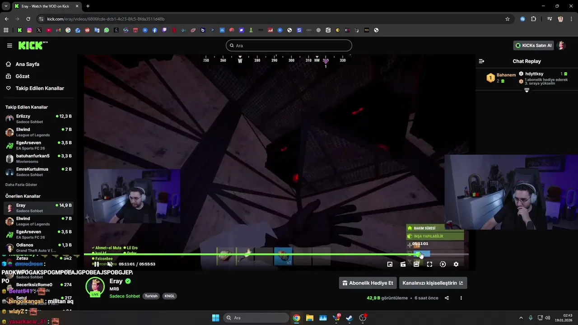Viewport: 578px width, 325px height.
Task: Open Chrome media controls
Action: pyautogui.click(x=550, y=19)
